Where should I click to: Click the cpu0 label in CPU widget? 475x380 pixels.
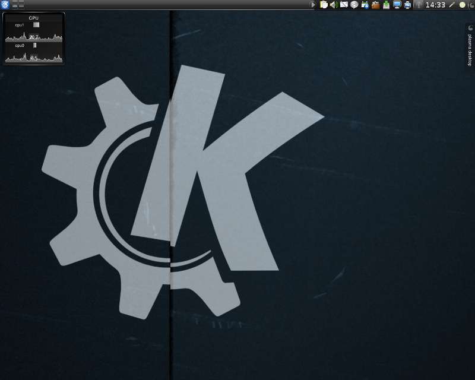20,45
